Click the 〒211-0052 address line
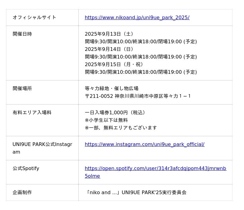 [138, 96]
